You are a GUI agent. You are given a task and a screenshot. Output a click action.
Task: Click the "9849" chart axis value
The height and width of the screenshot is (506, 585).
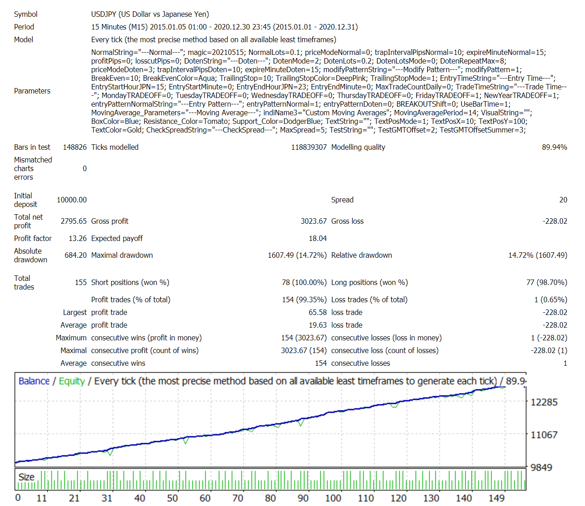[x=541, y=467]
